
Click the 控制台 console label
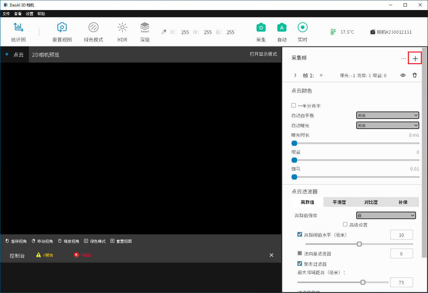17,256
